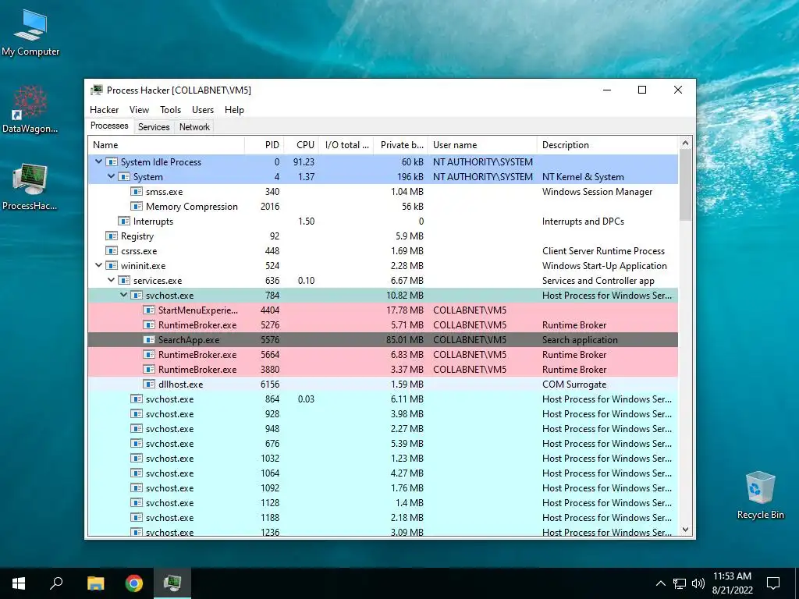
Task: Open network status tray icon
Action: coord(680,583)
